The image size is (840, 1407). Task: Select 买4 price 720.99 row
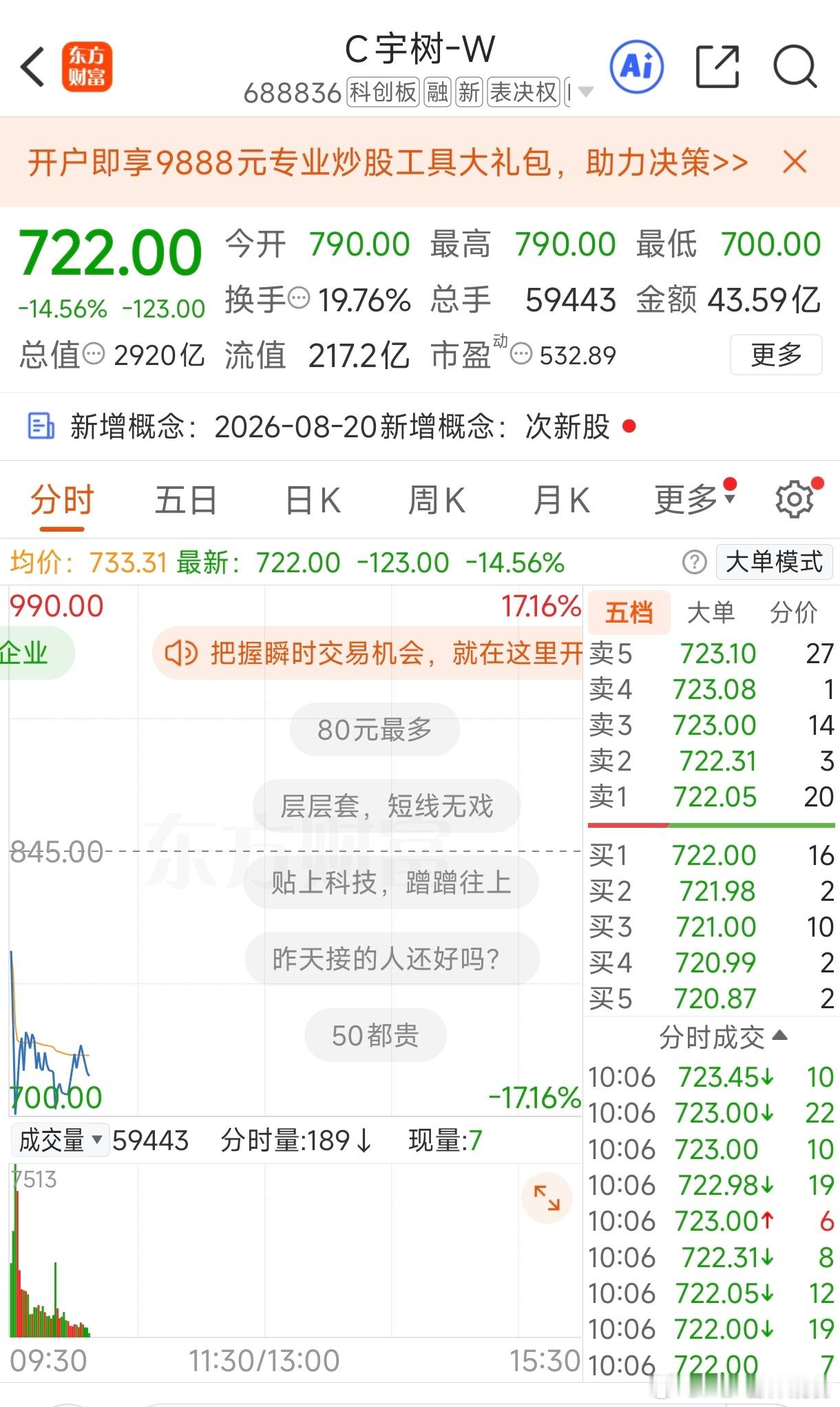[711, 962]
